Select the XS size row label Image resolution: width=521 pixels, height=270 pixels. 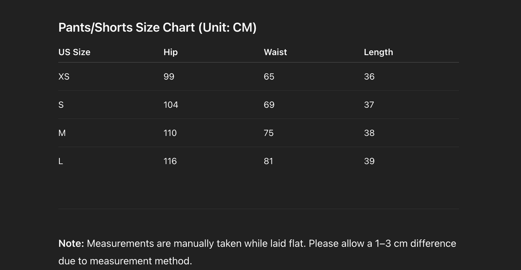(x=64, y=76)
